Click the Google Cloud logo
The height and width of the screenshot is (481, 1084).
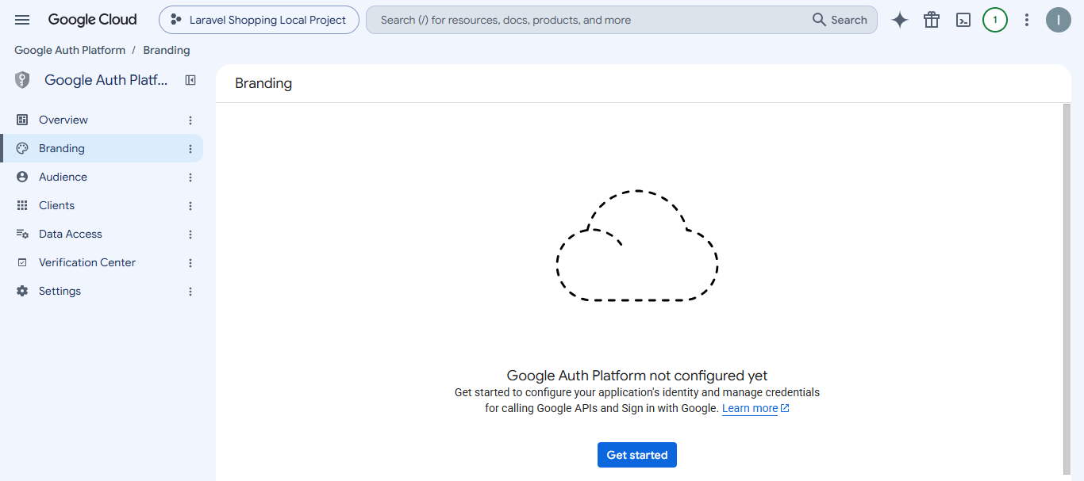[x=92, y=20]
